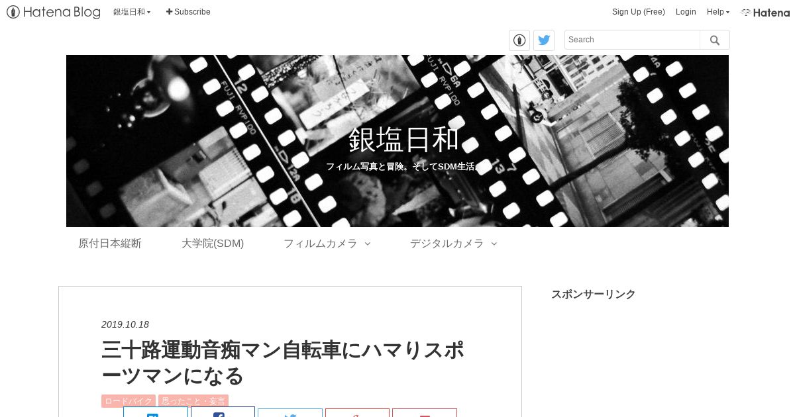Expand the フィルムカメラ menu chevron
795x417 pixels.
[368, 244]
